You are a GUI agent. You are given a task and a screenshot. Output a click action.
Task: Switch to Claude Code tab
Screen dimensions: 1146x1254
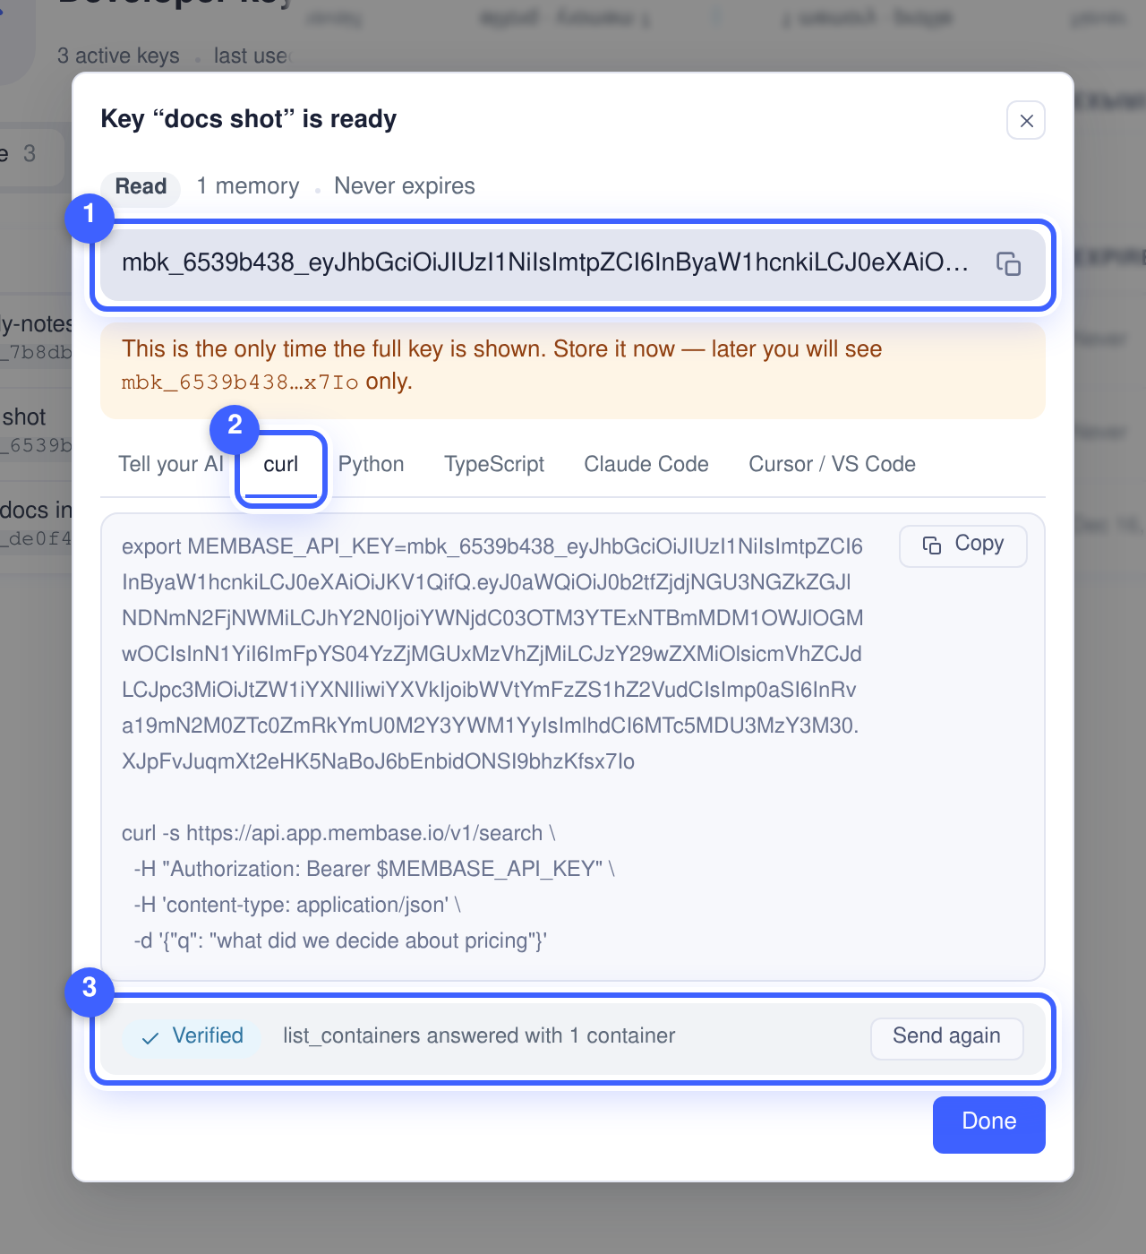tap(646, 464)
